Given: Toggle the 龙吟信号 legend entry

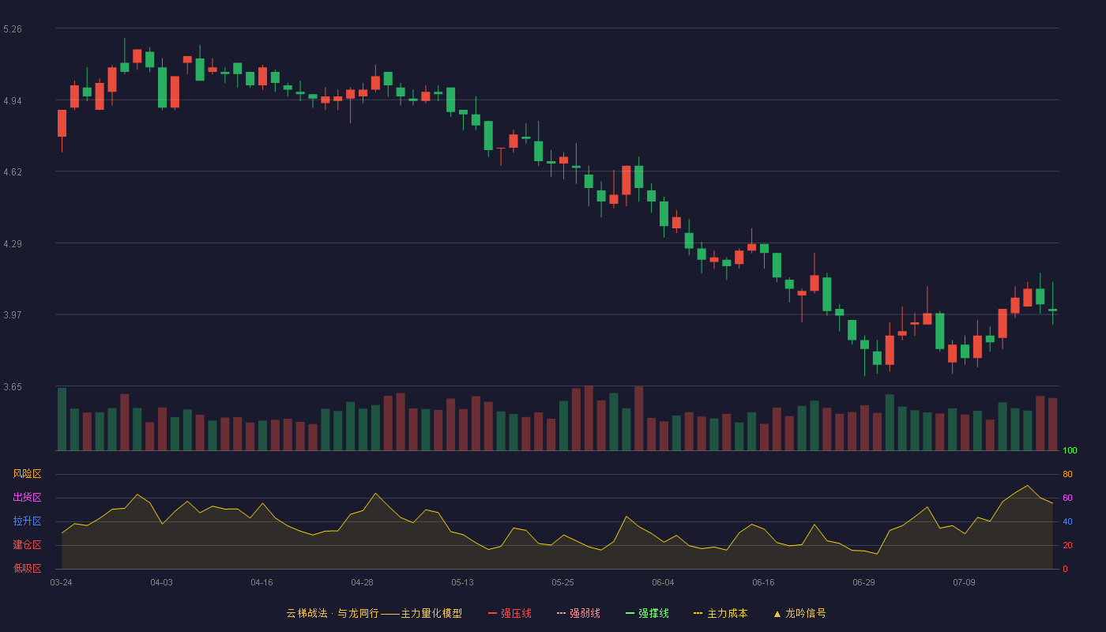Looking at the screenshot, I should [x=799, y=613].
